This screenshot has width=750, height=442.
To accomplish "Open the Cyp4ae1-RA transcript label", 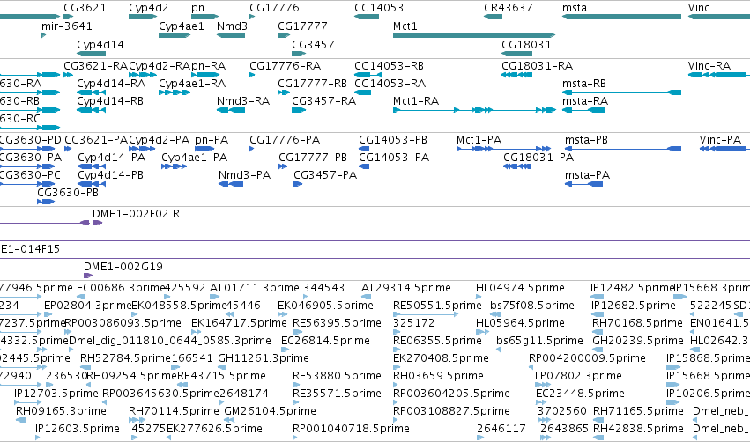I will tap(192, 83).
